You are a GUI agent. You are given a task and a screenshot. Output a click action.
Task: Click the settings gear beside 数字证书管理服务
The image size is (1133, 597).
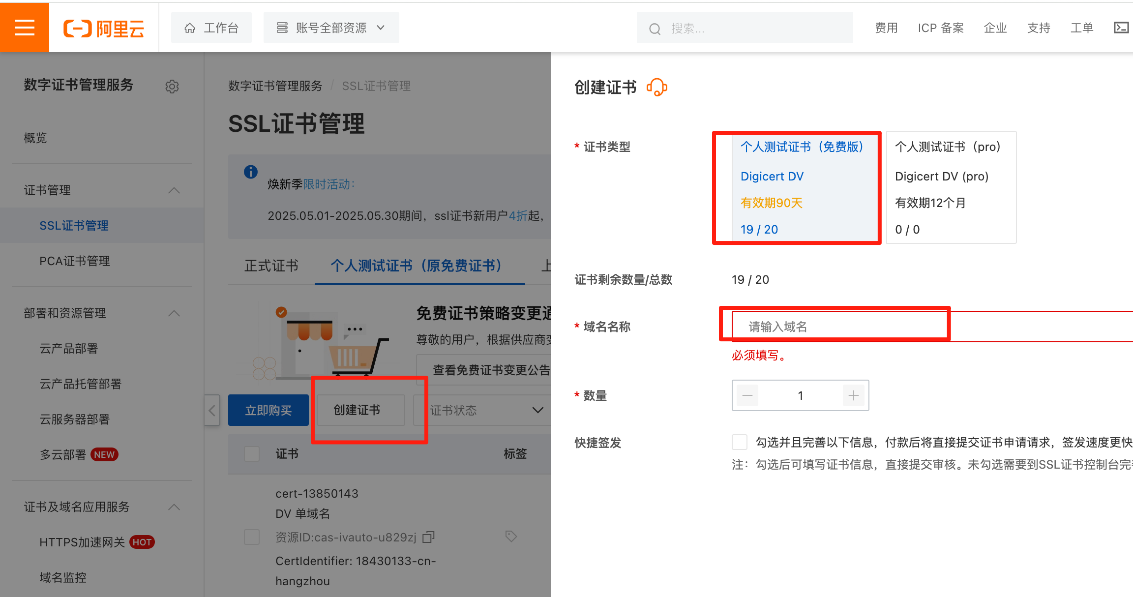(172, 87)
